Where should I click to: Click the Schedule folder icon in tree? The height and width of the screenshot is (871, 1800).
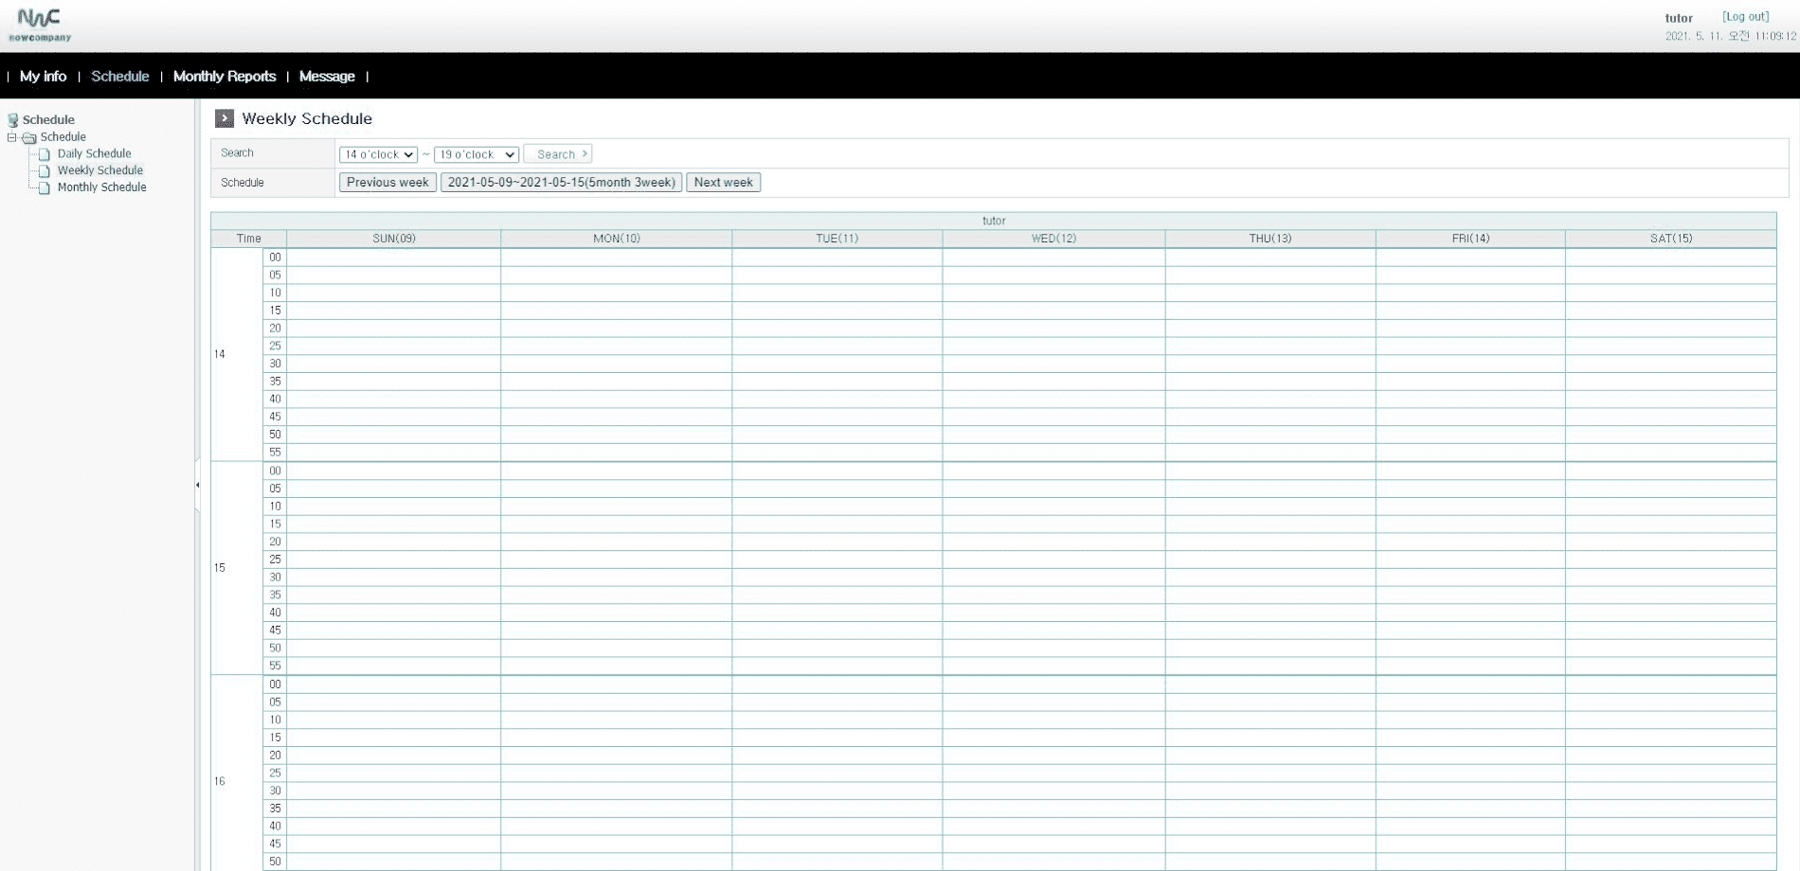(x=29, y=138)
